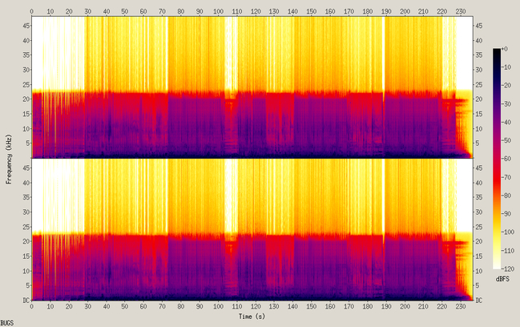
Task: Click the white gap near 105 s in top channel
Action: (x=231, y=53)
